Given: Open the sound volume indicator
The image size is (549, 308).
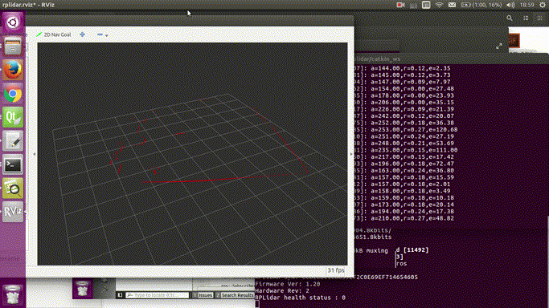Looking at the screenshot, I should point(510,5).
